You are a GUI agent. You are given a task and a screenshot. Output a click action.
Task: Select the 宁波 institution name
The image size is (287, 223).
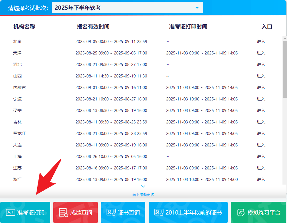(18, 99)
